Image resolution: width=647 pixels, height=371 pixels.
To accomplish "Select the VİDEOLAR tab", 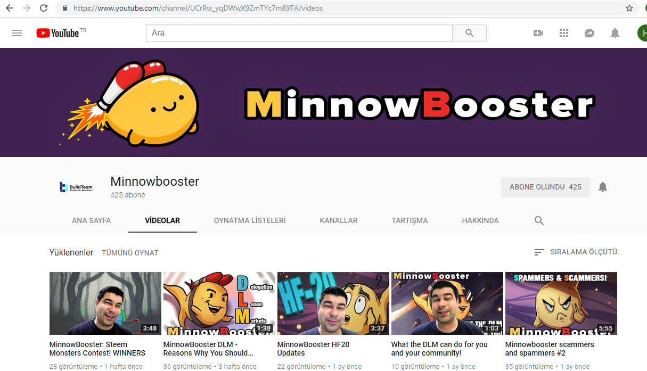I will (162, 220).
